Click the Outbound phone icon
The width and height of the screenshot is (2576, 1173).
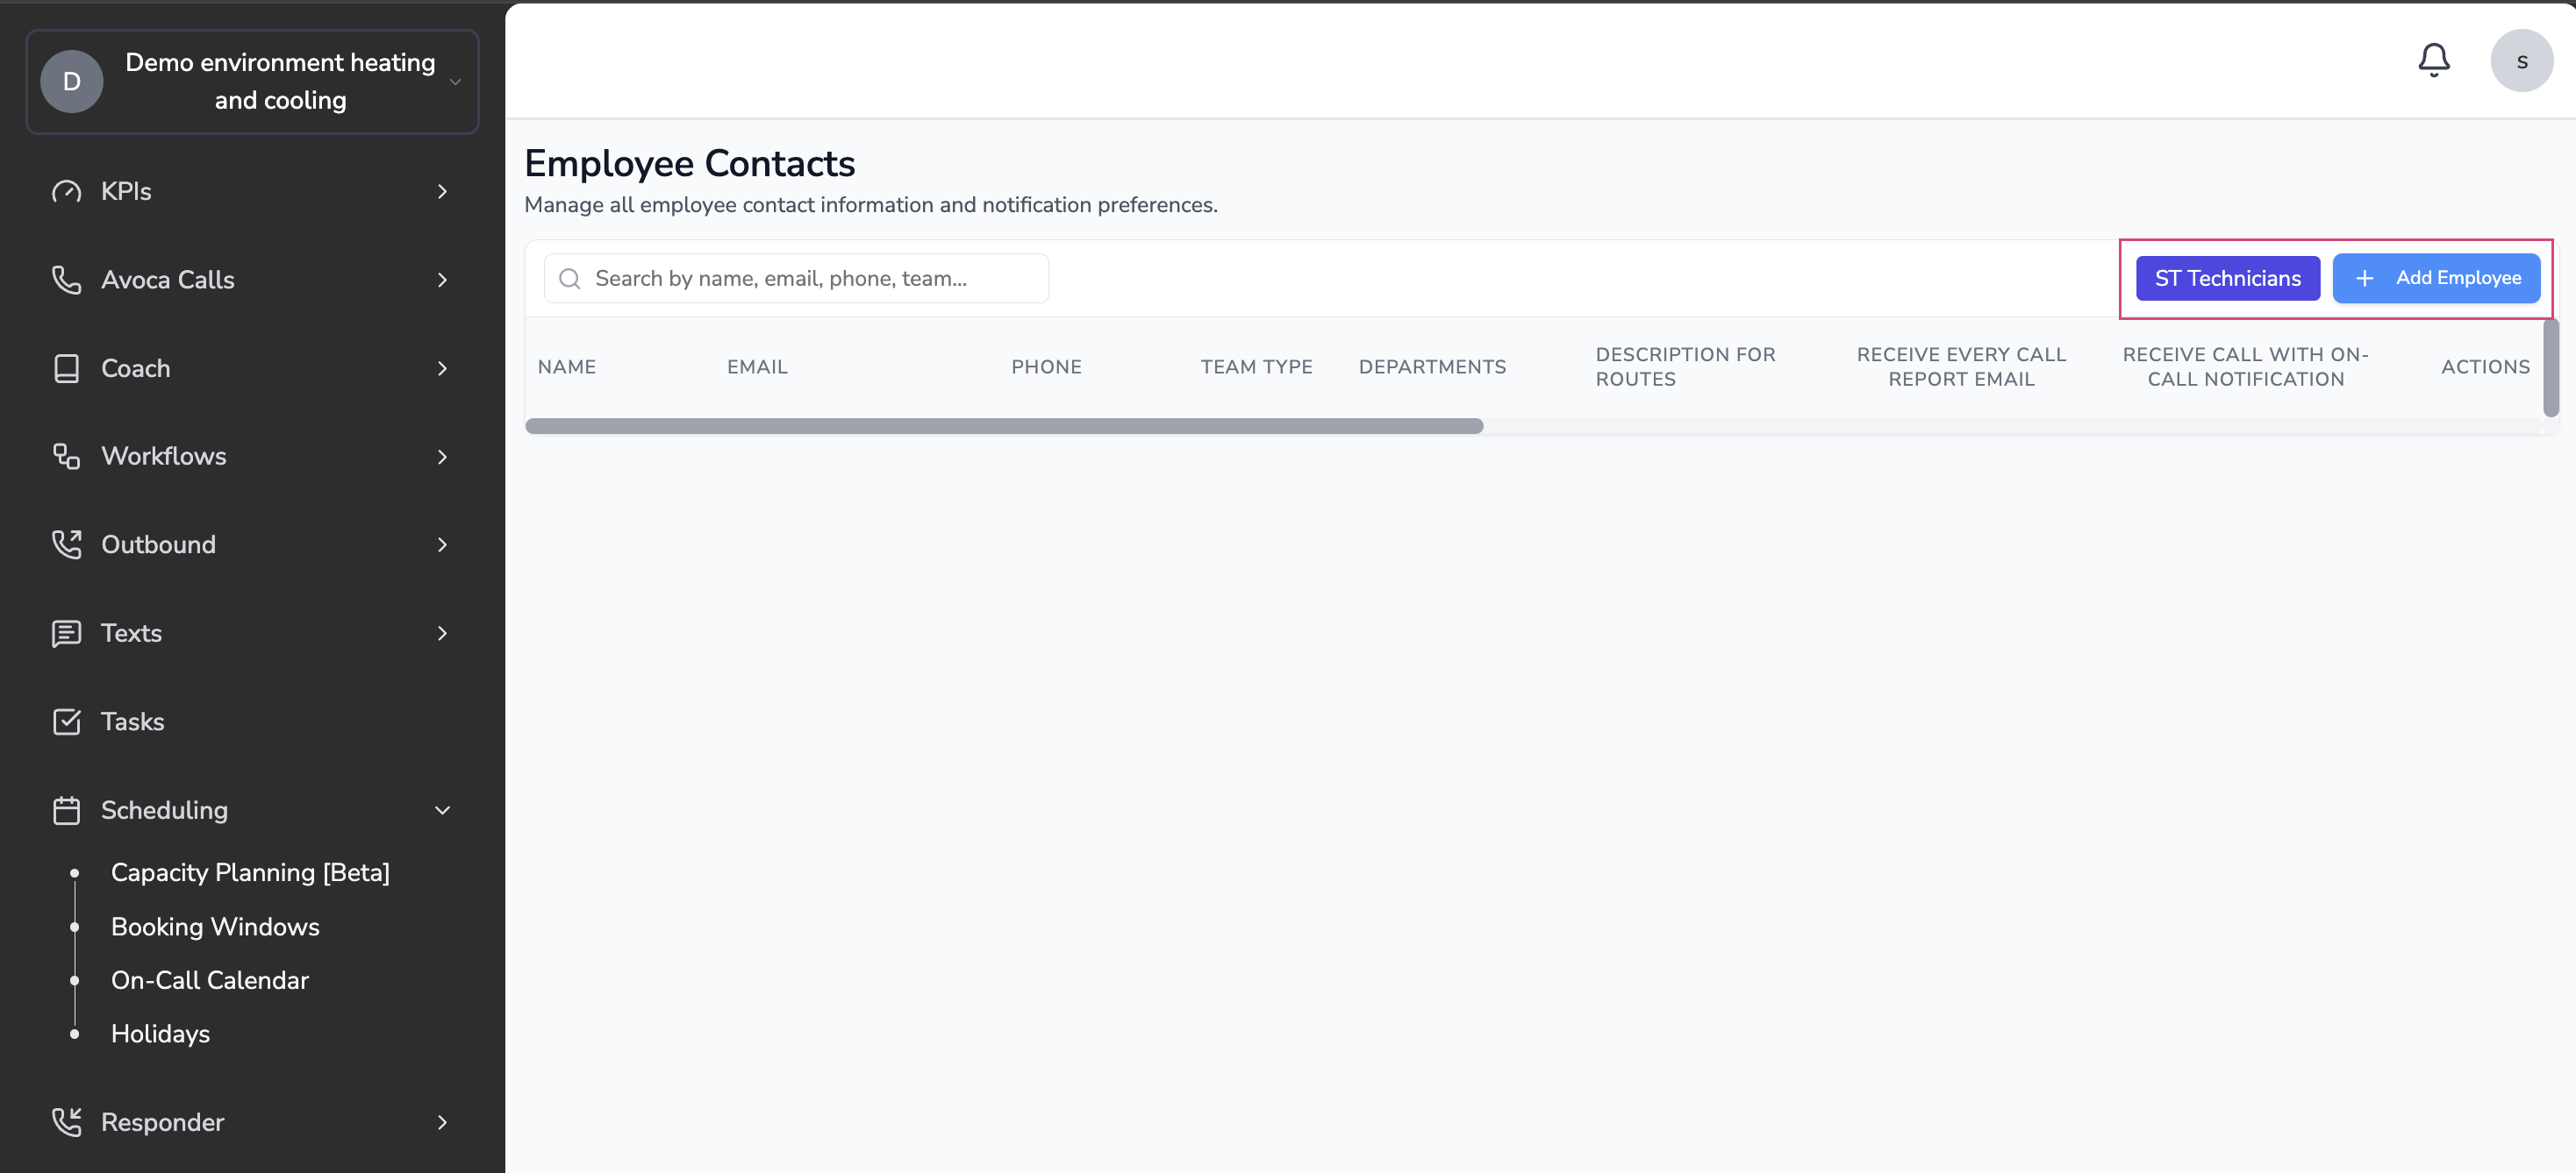66,544
